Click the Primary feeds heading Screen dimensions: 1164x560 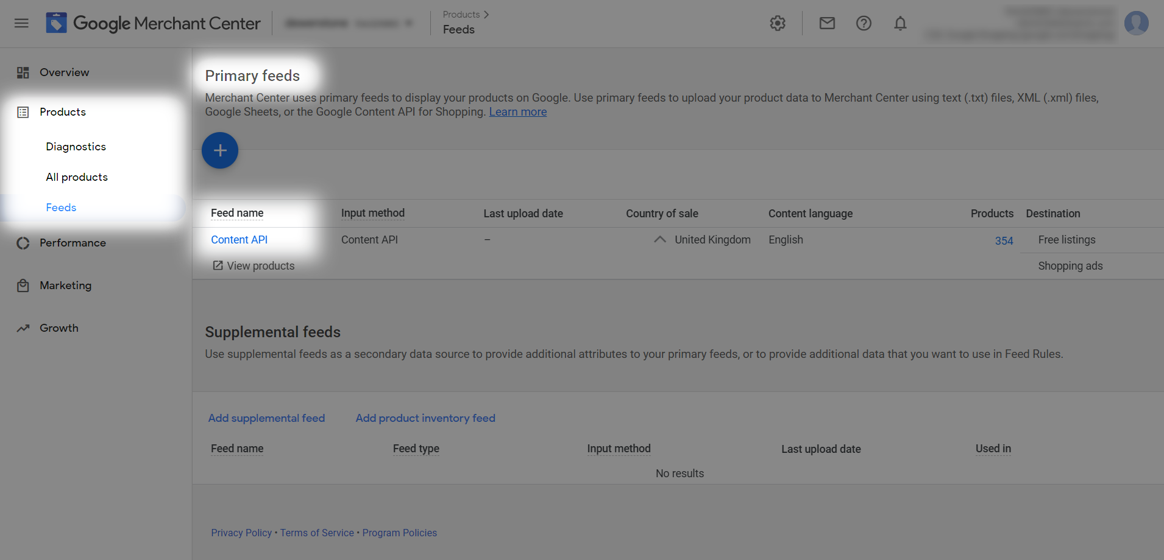tap(252, 75)
